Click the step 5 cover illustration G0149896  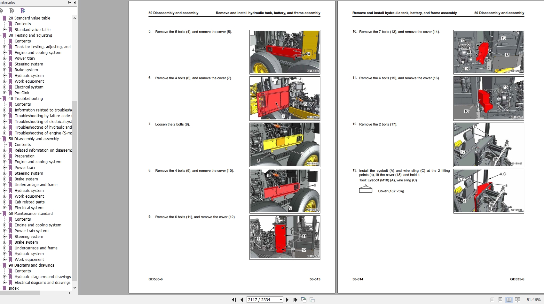click(285, 52)
